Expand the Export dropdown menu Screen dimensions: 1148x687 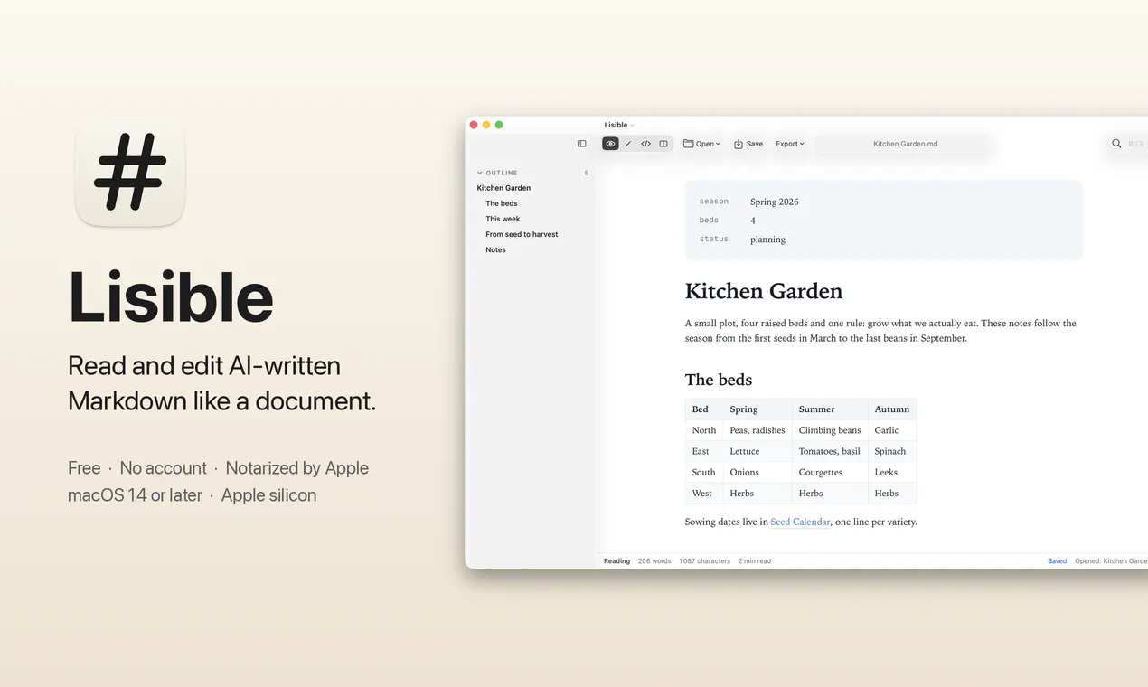[x=790, y=144]
